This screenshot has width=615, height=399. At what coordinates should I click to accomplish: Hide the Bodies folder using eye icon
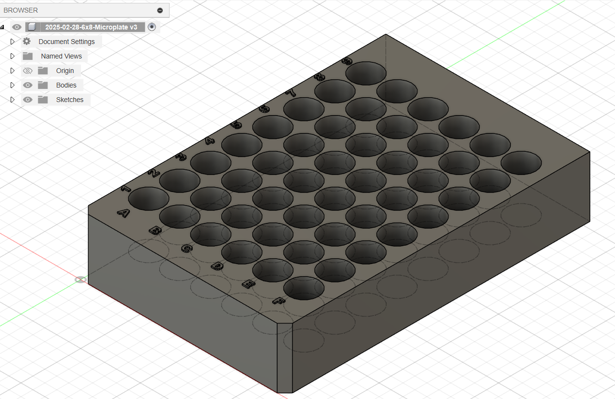tap(28, 85)
